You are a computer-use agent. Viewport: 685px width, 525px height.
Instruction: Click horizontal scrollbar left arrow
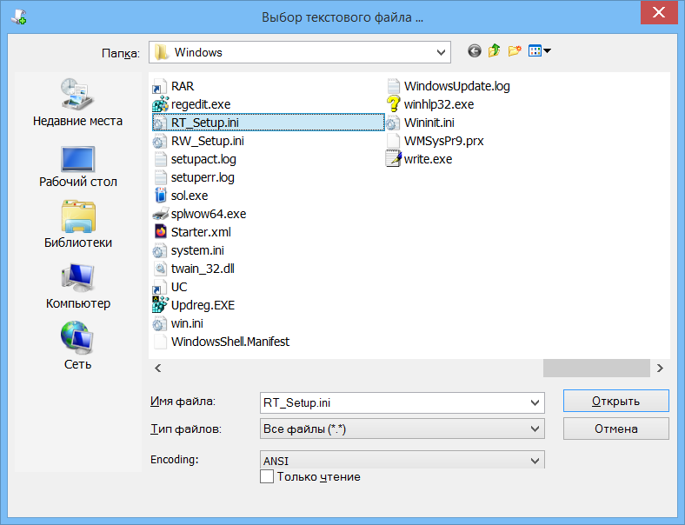157,369
